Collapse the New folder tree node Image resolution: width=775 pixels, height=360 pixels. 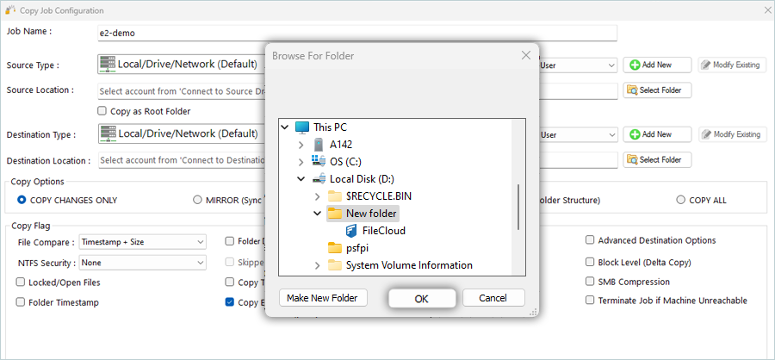click(x=317, y=214)
